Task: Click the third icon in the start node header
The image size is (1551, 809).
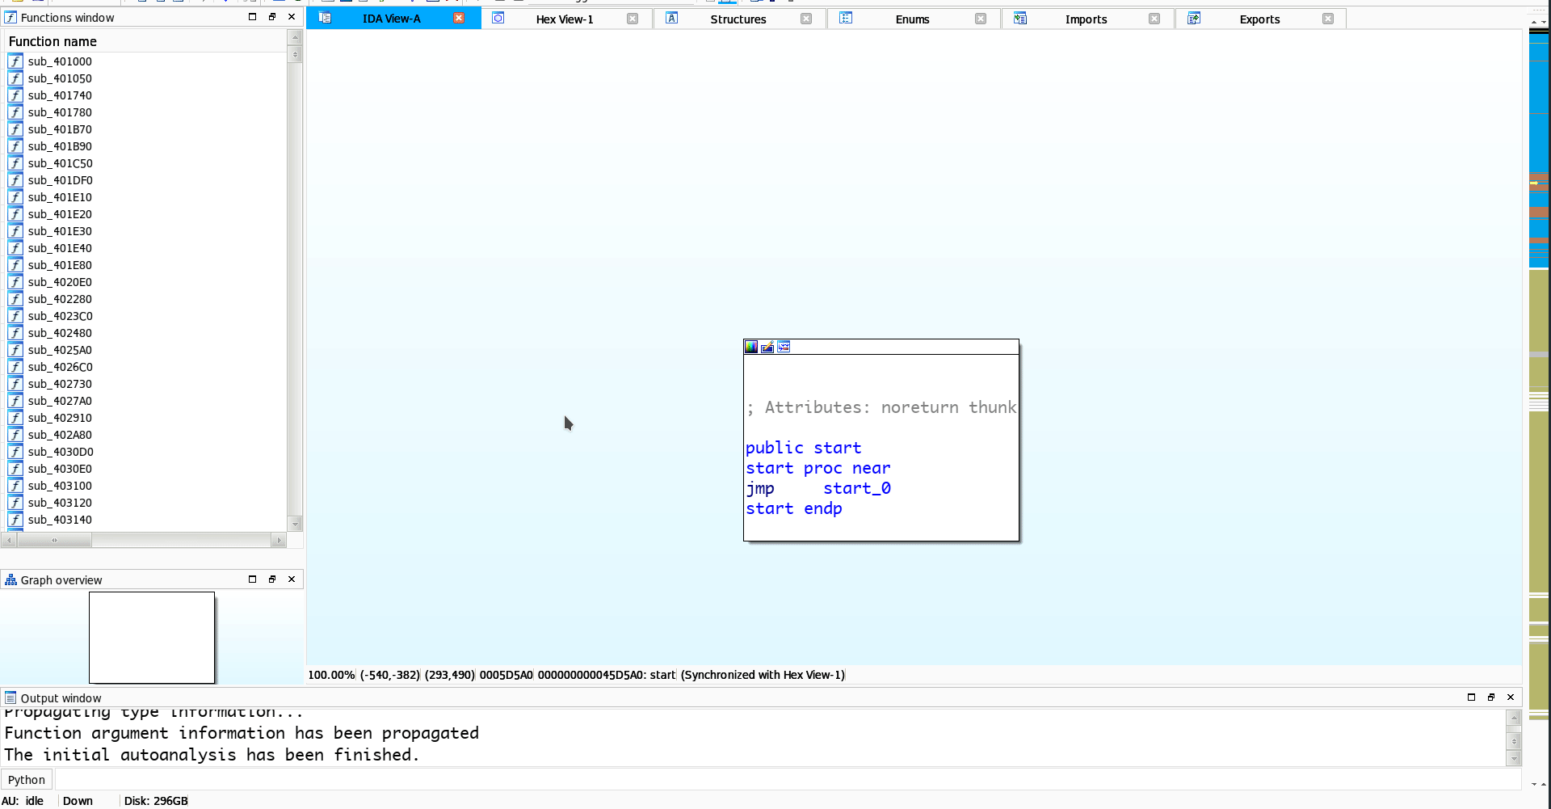Action: pos(784,347)
